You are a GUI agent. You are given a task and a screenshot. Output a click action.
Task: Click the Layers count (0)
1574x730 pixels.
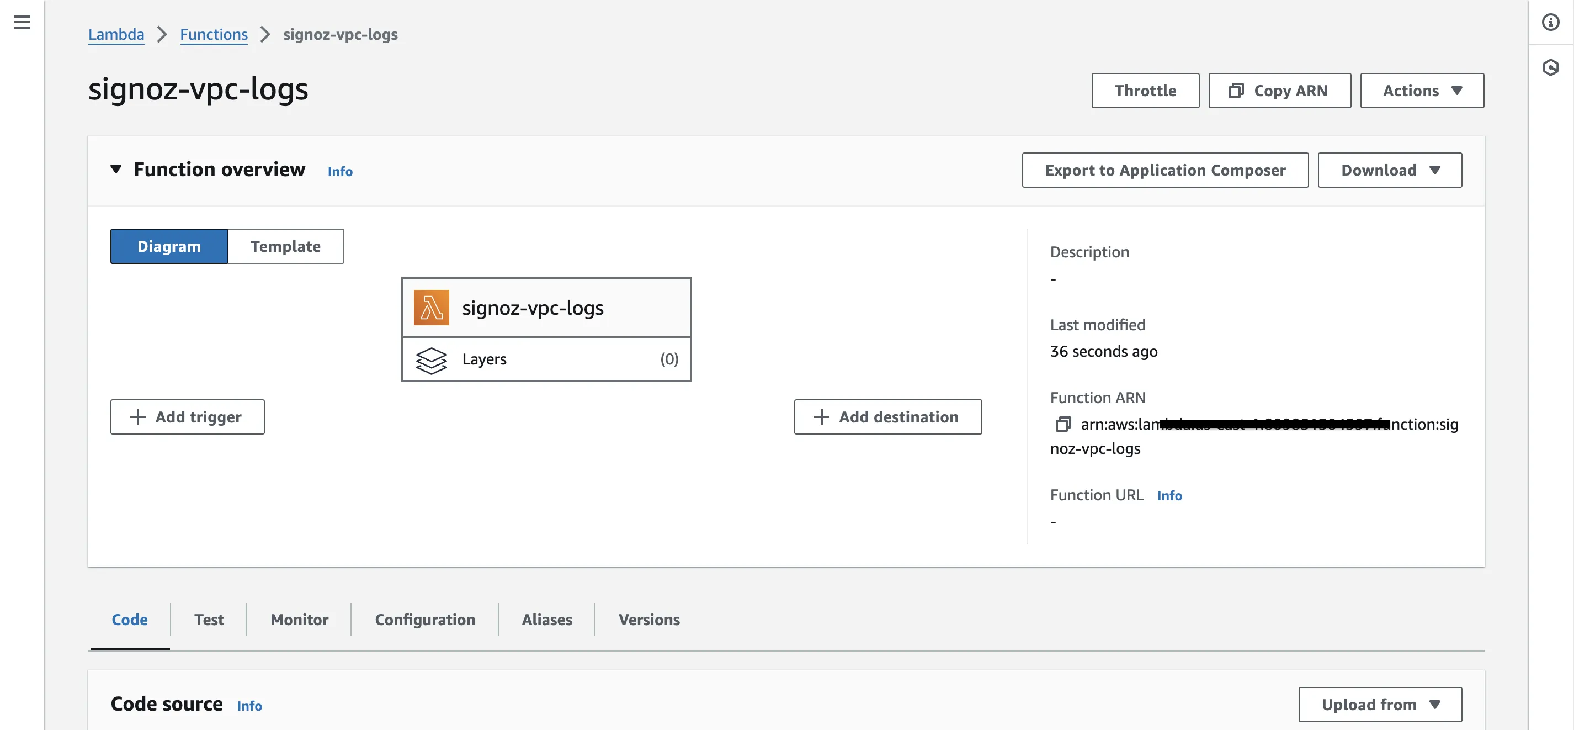(669, 359)
